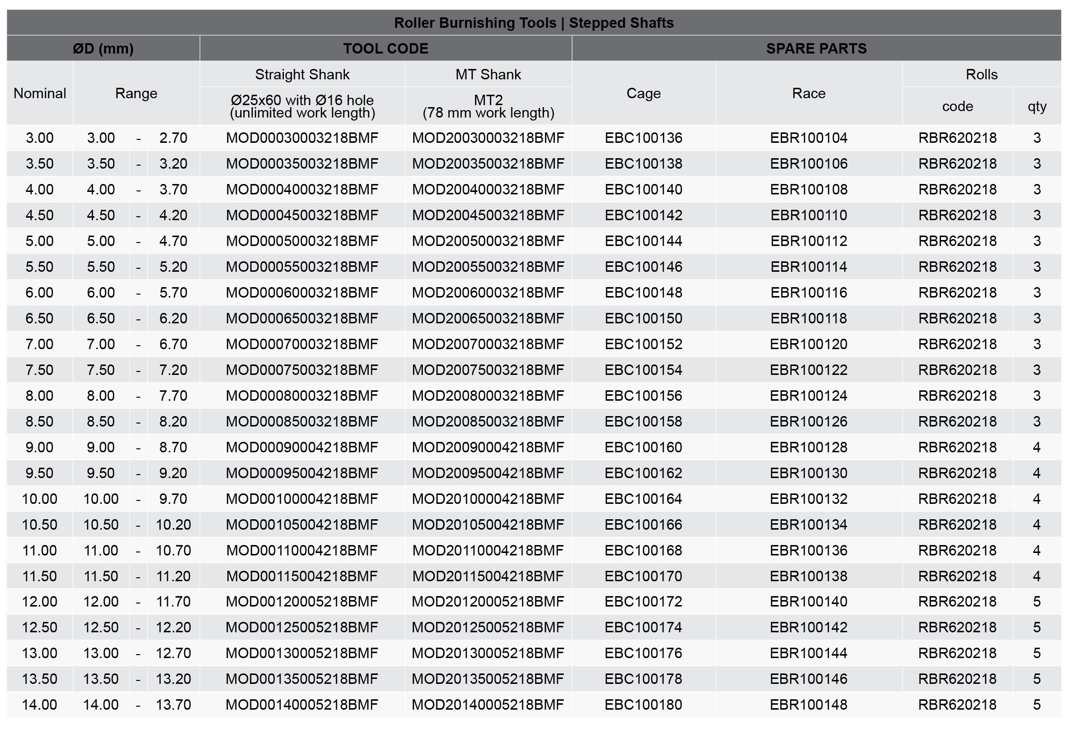Select cage code EBC100164

[644, 499]
